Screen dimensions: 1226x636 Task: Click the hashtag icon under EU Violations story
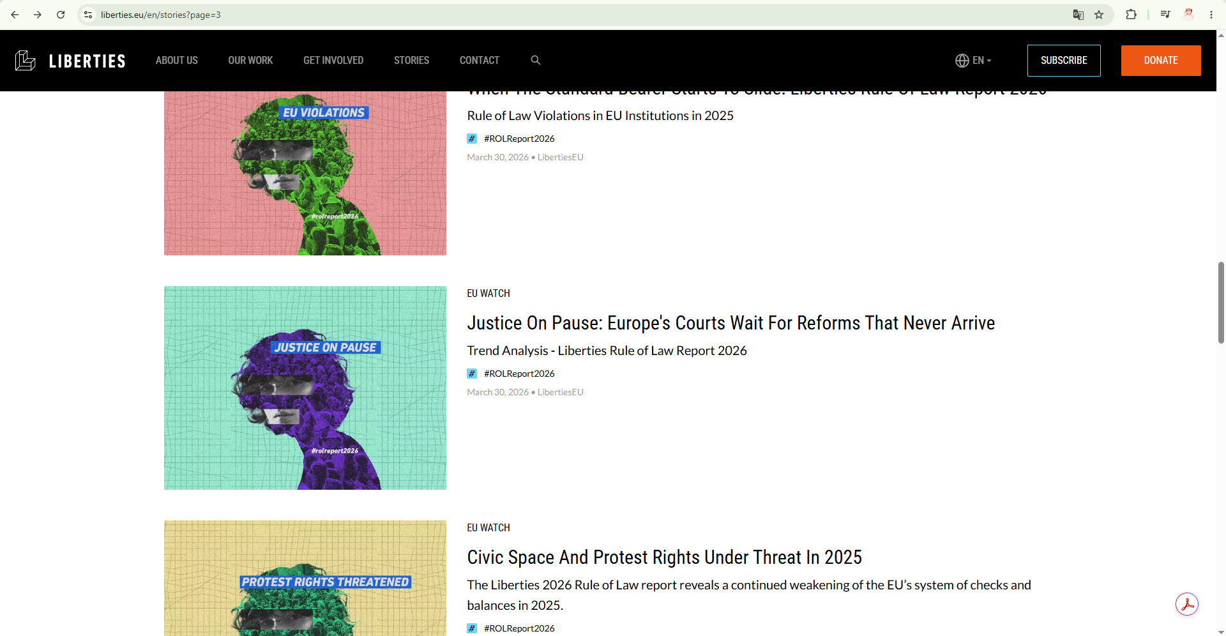pyautogui.click(x=472, y=139)
